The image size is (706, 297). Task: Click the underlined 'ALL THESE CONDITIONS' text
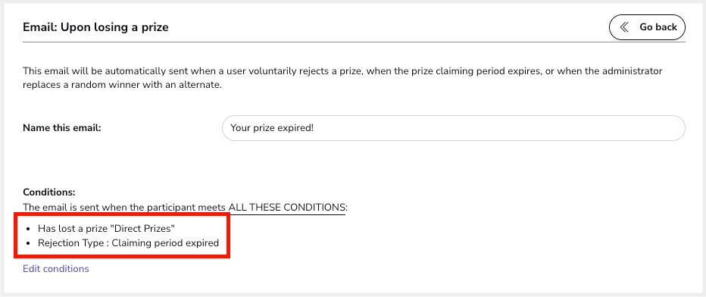(288, 208)
